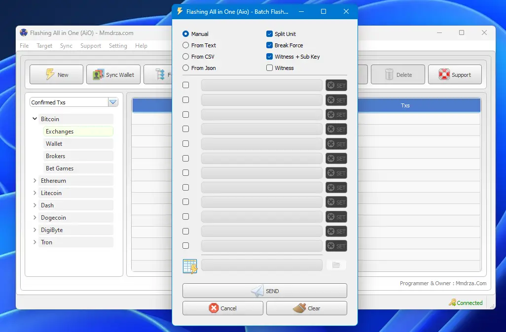The width and height of the screenshot is (506, 332).
Task: Open the Setting menu
Action: [x=118, y=46]
